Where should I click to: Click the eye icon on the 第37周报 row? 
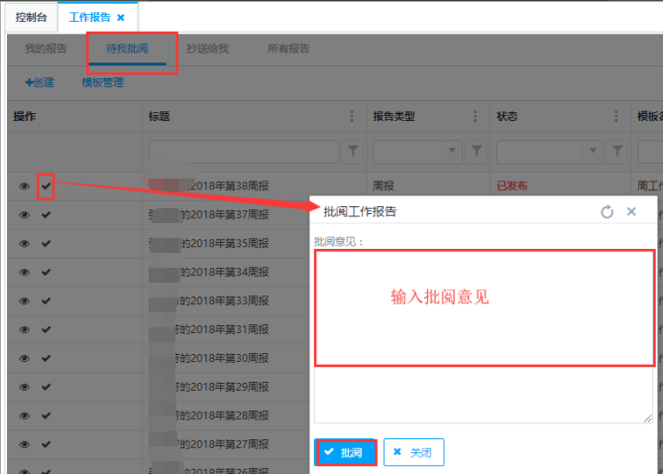coord(25,214)
